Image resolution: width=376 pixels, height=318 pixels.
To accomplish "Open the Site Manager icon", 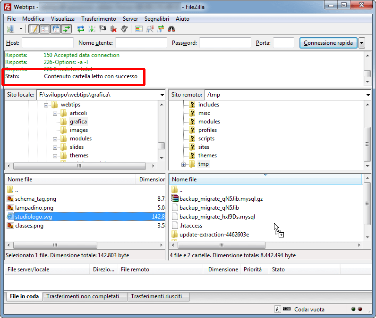I will pyautogui.click(x=10, y=29).
